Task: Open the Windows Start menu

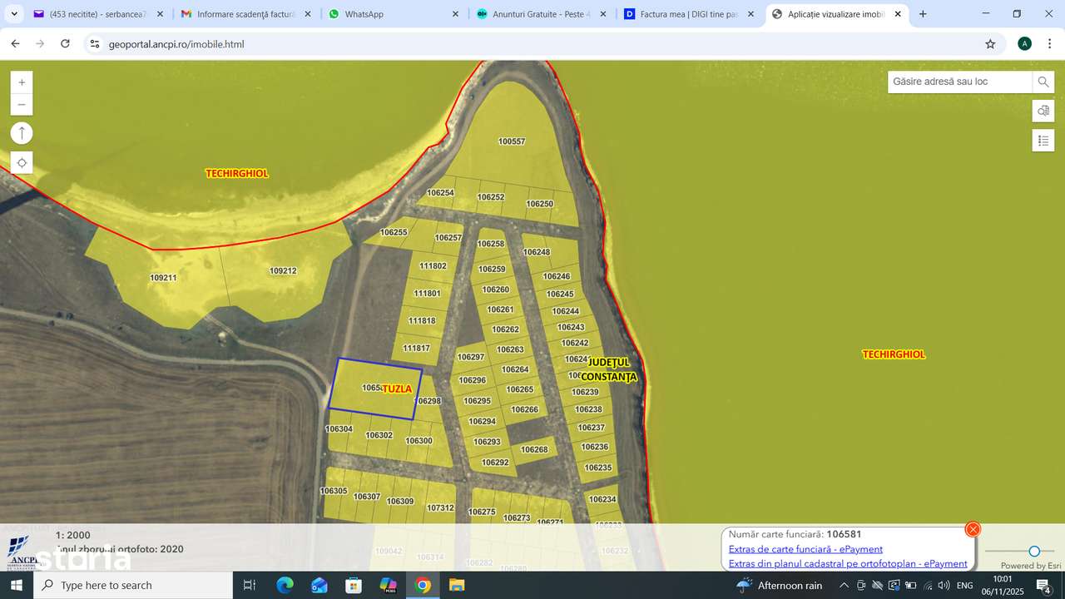Action: click(x=17, y=585)
